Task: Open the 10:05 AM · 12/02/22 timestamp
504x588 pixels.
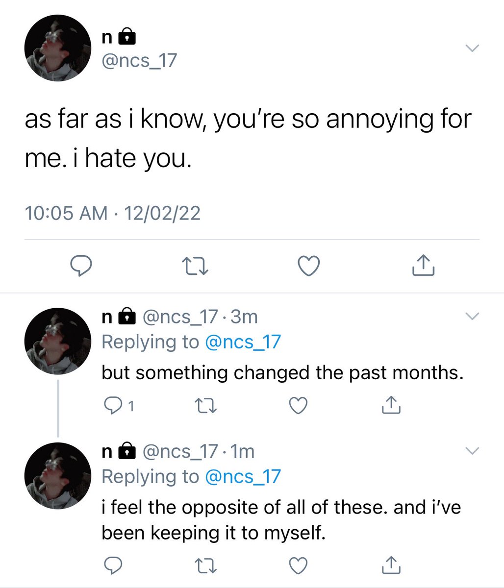Action: point(112,214)
